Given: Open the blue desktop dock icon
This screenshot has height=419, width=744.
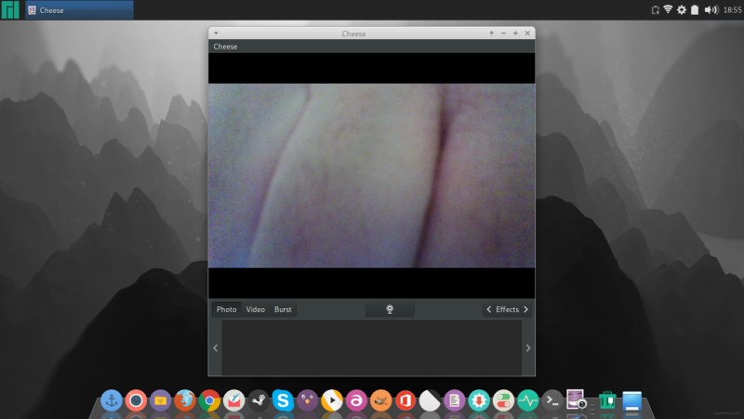Looking at the screenshot, I should [632, 400].
